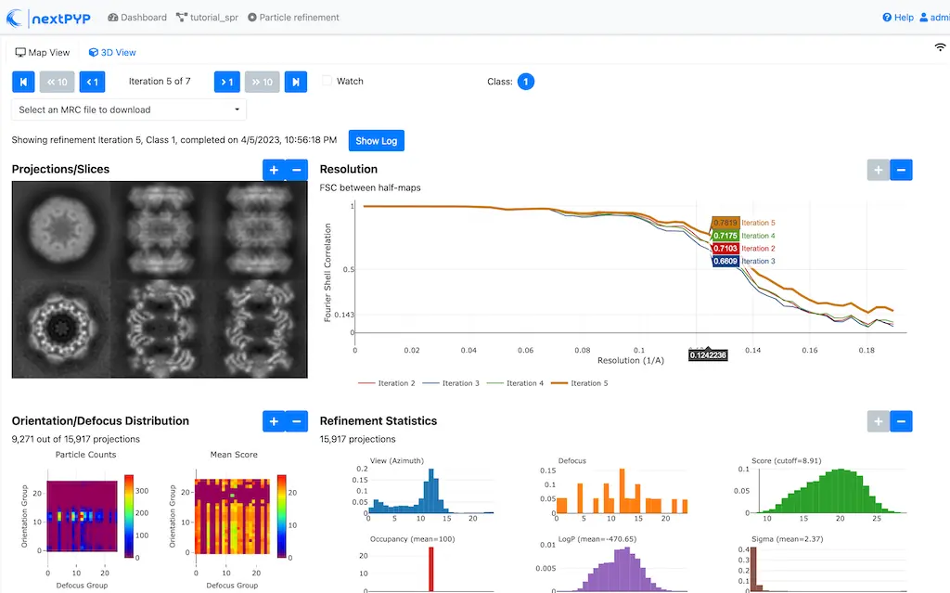Switch to the 3D View tab
Image resolution: width=950 pixels, height=593 pixels.
pyautogui.click(x=112, y=53)
